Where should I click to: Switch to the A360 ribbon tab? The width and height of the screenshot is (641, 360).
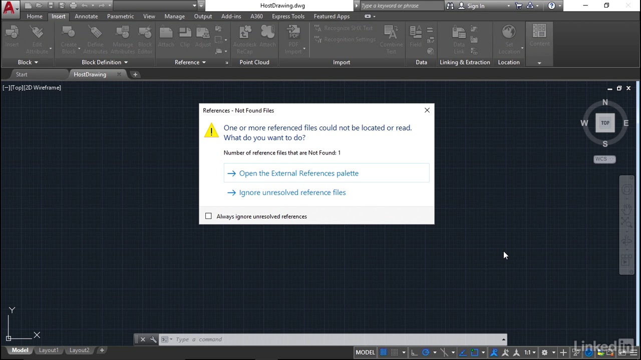click(x=256, y=16)
